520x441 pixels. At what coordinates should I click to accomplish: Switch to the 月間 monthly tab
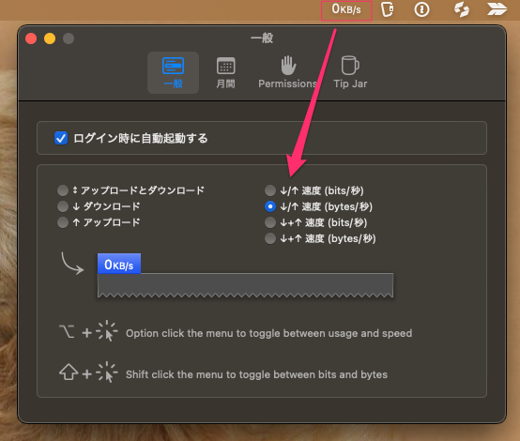(225, 72)
